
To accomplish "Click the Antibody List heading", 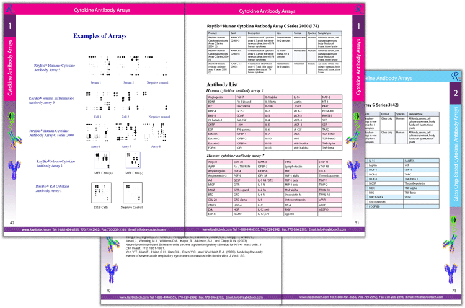I will [x=222, y=84].
